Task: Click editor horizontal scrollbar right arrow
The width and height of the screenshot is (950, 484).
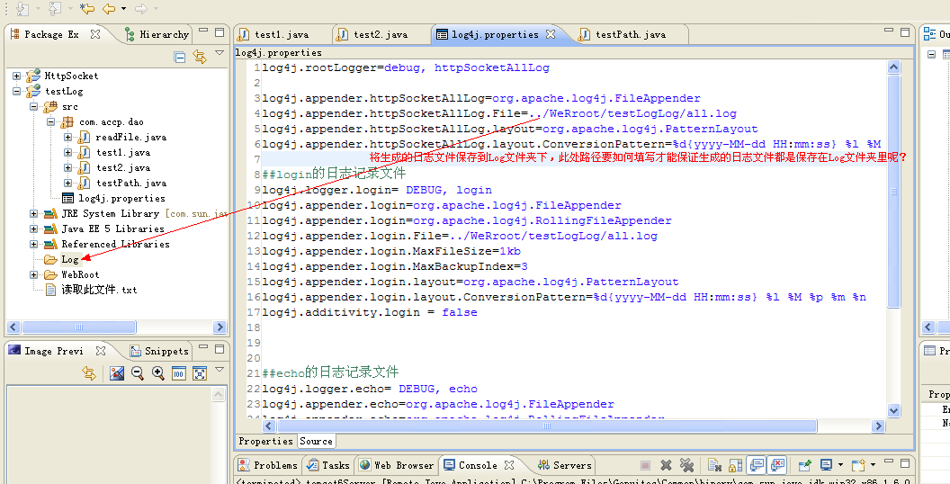Action: click(x=879, y=426)
